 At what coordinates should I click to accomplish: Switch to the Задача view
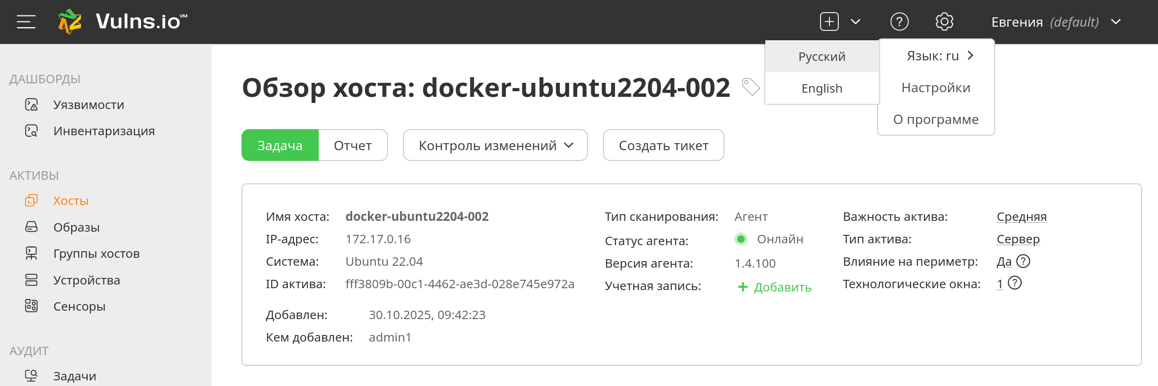(x=280, y=146)
